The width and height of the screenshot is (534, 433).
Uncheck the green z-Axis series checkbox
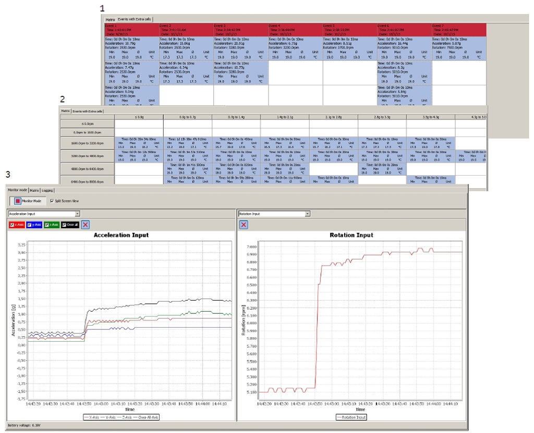point(46,225)
